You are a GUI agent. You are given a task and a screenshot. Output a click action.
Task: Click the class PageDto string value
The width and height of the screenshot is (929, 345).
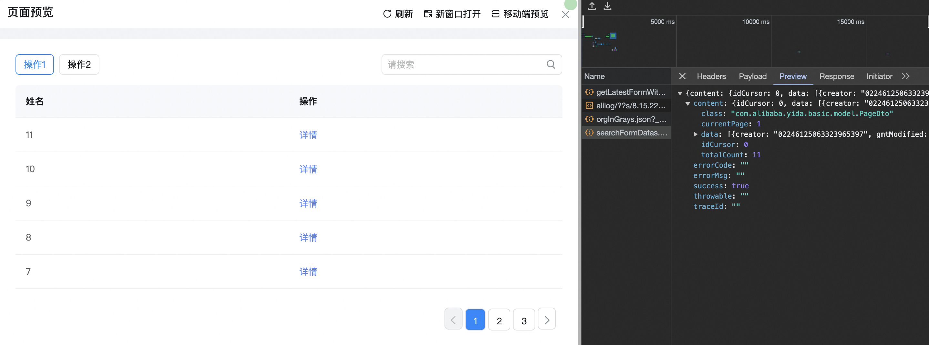coord(812,114)
